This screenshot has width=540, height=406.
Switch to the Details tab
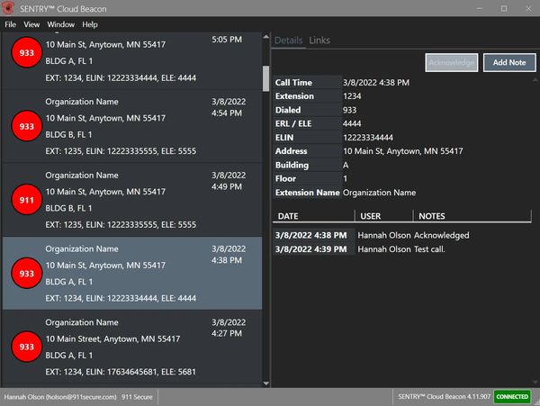click(x=288, y=41)
